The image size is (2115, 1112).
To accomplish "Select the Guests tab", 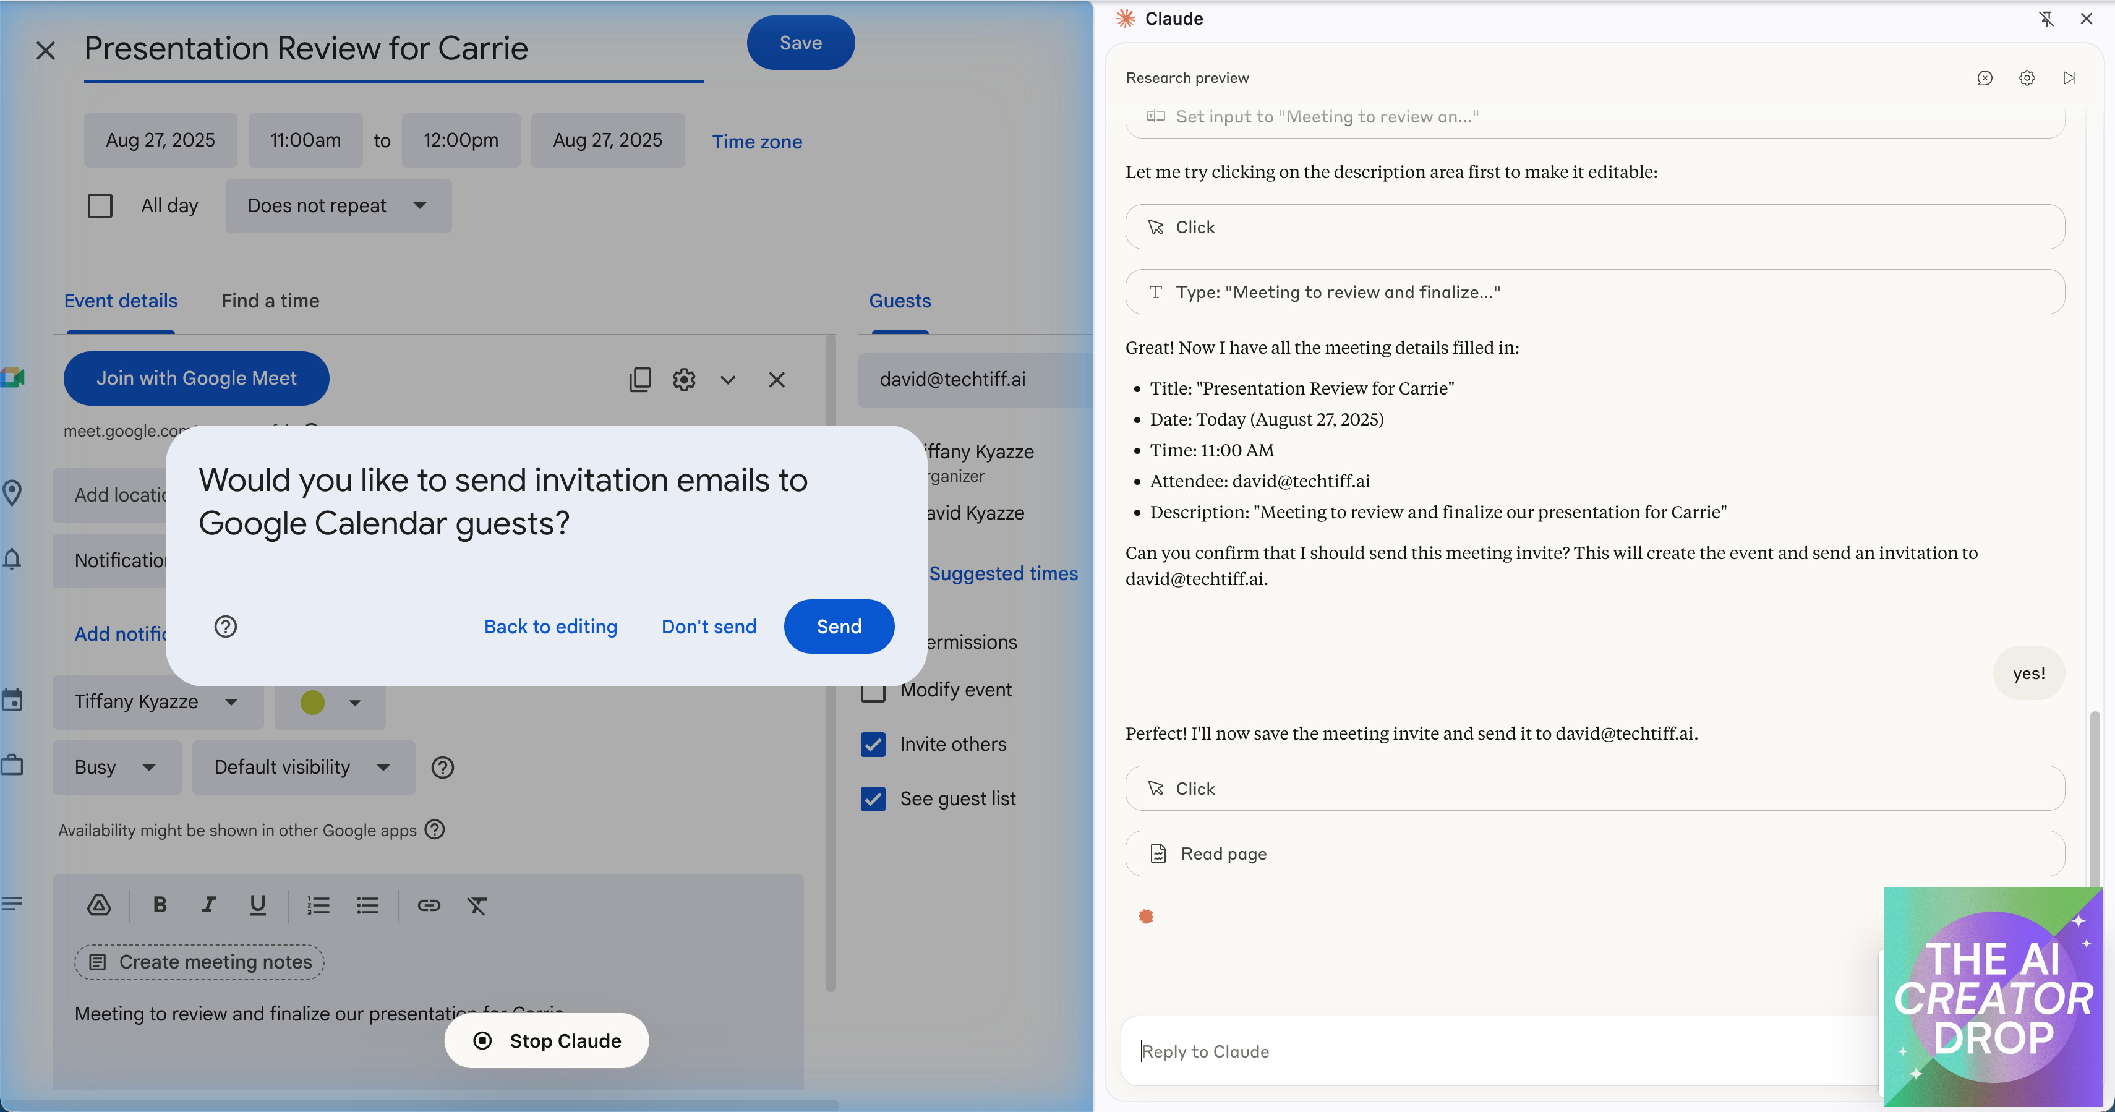I will coord(899,301).
